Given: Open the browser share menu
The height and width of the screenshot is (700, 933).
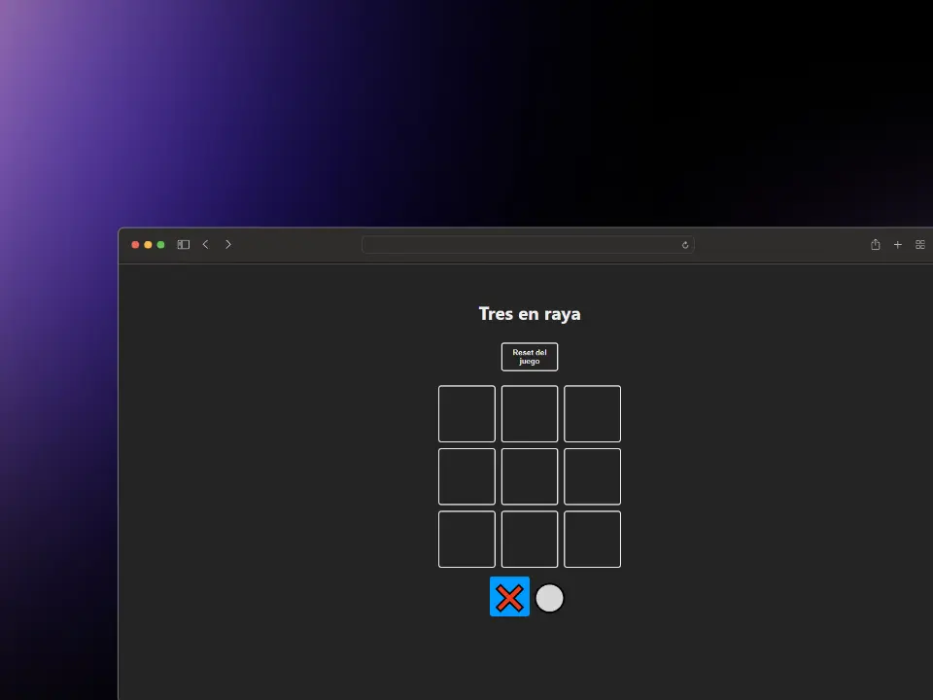Looking at the screenshot, I should point(875,245).
